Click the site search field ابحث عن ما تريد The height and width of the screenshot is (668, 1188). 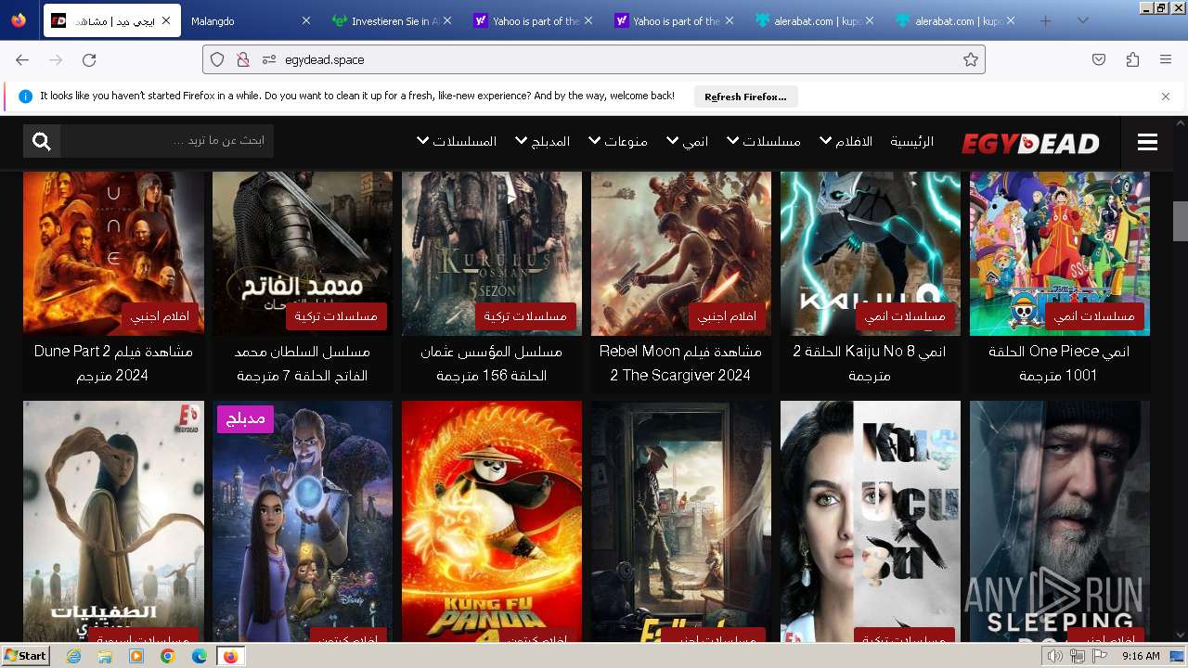167,141
